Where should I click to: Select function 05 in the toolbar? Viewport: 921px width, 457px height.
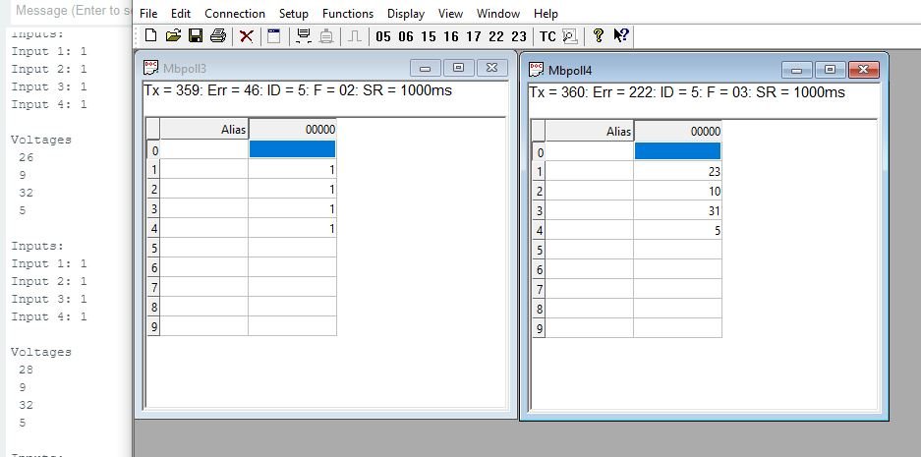[x=382, y=36]
